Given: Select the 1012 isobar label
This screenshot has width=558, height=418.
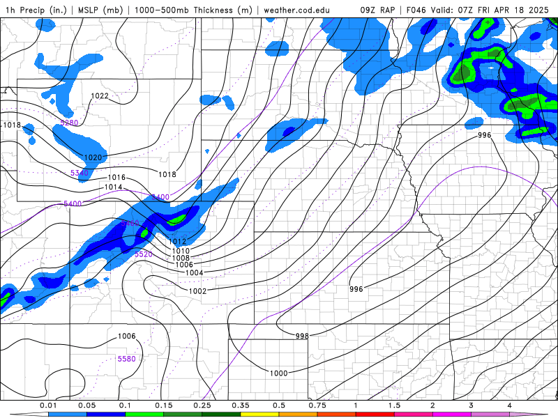Looking at the screenshot, I should pyautogui.click(x=178, y=241).
